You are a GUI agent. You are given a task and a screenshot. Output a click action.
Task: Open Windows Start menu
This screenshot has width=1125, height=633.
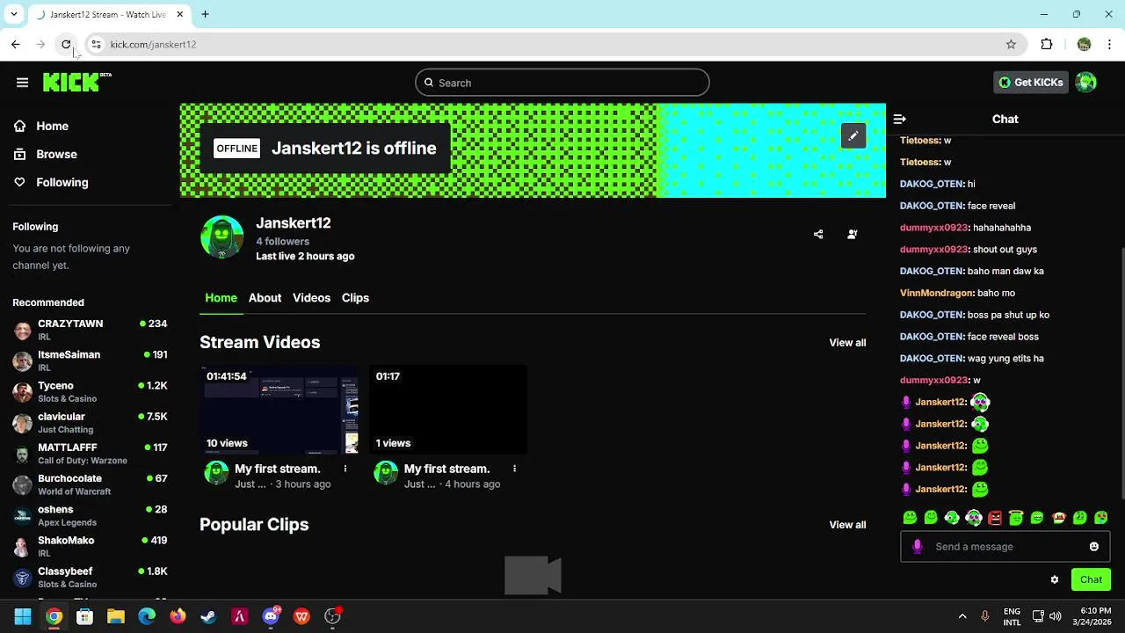23,616
